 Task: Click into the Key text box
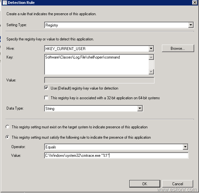tap(96, 64)
